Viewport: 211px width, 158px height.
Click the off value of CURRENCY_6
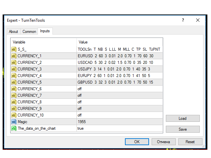[x=79, y=89]
